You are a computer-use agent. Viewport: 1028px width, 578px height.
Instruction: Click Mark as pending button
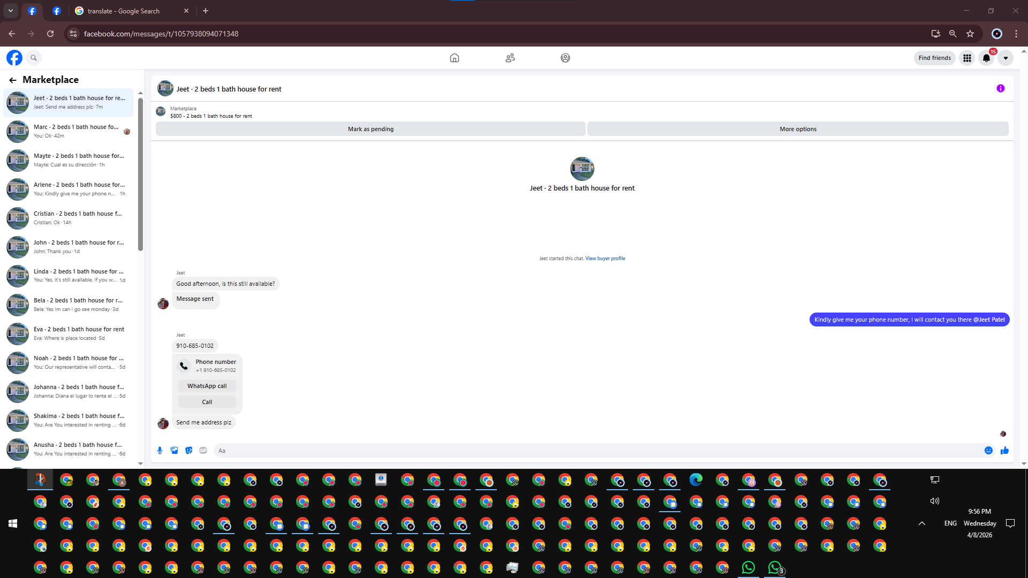371,129
